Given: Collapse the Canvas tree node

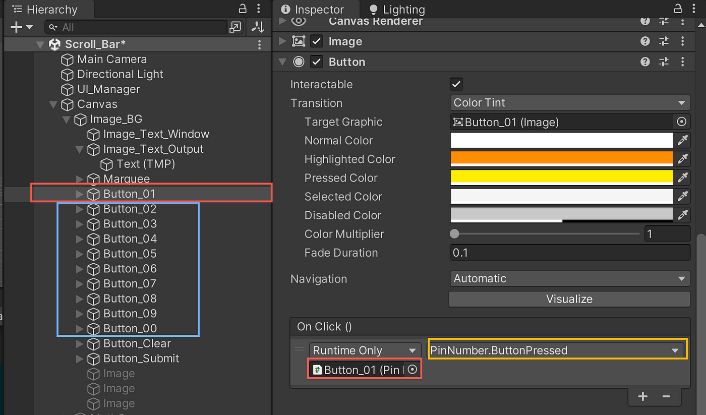Looking at the screenshot, I should (x=53, y=104).
